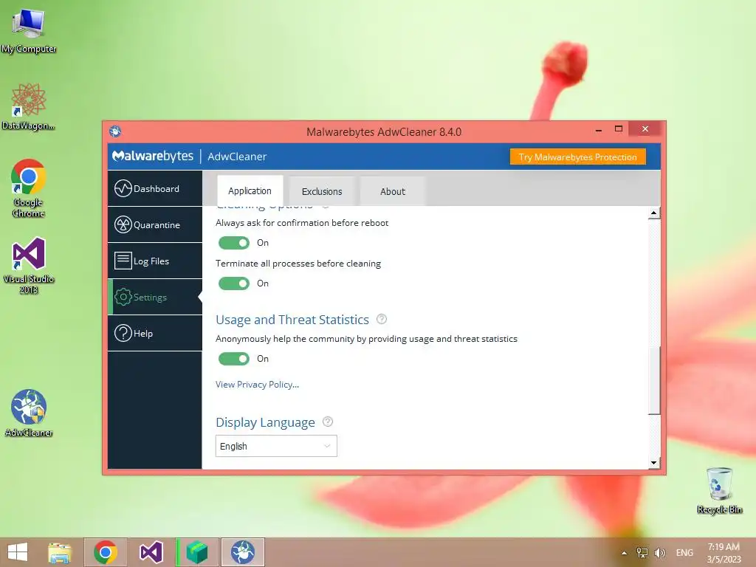The height and width of the screenshot is (567, 756).
Task: Click the ENG language indicator
Action: [x=684, y=552]
